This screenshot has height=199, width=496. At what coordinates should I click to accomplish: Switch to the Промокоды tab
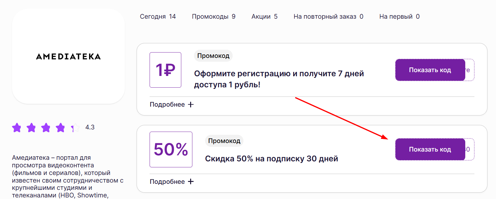[x=213, y=16]
